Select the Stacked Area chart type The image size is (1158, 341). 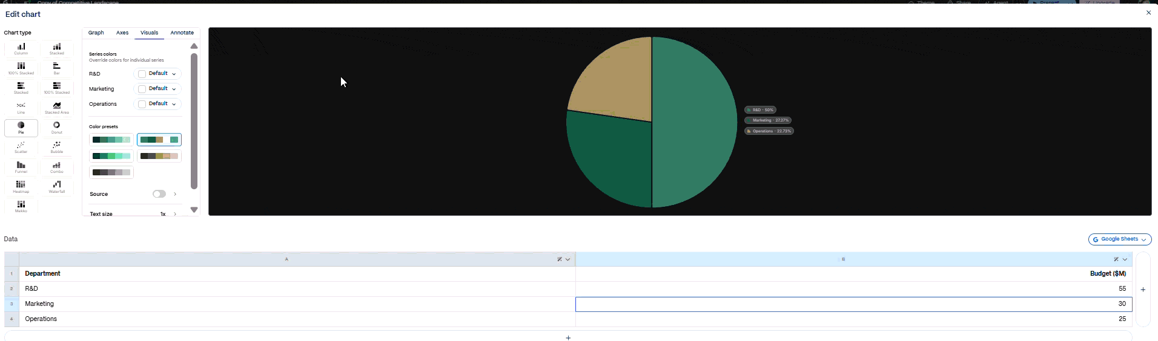(x=57, y=108)
